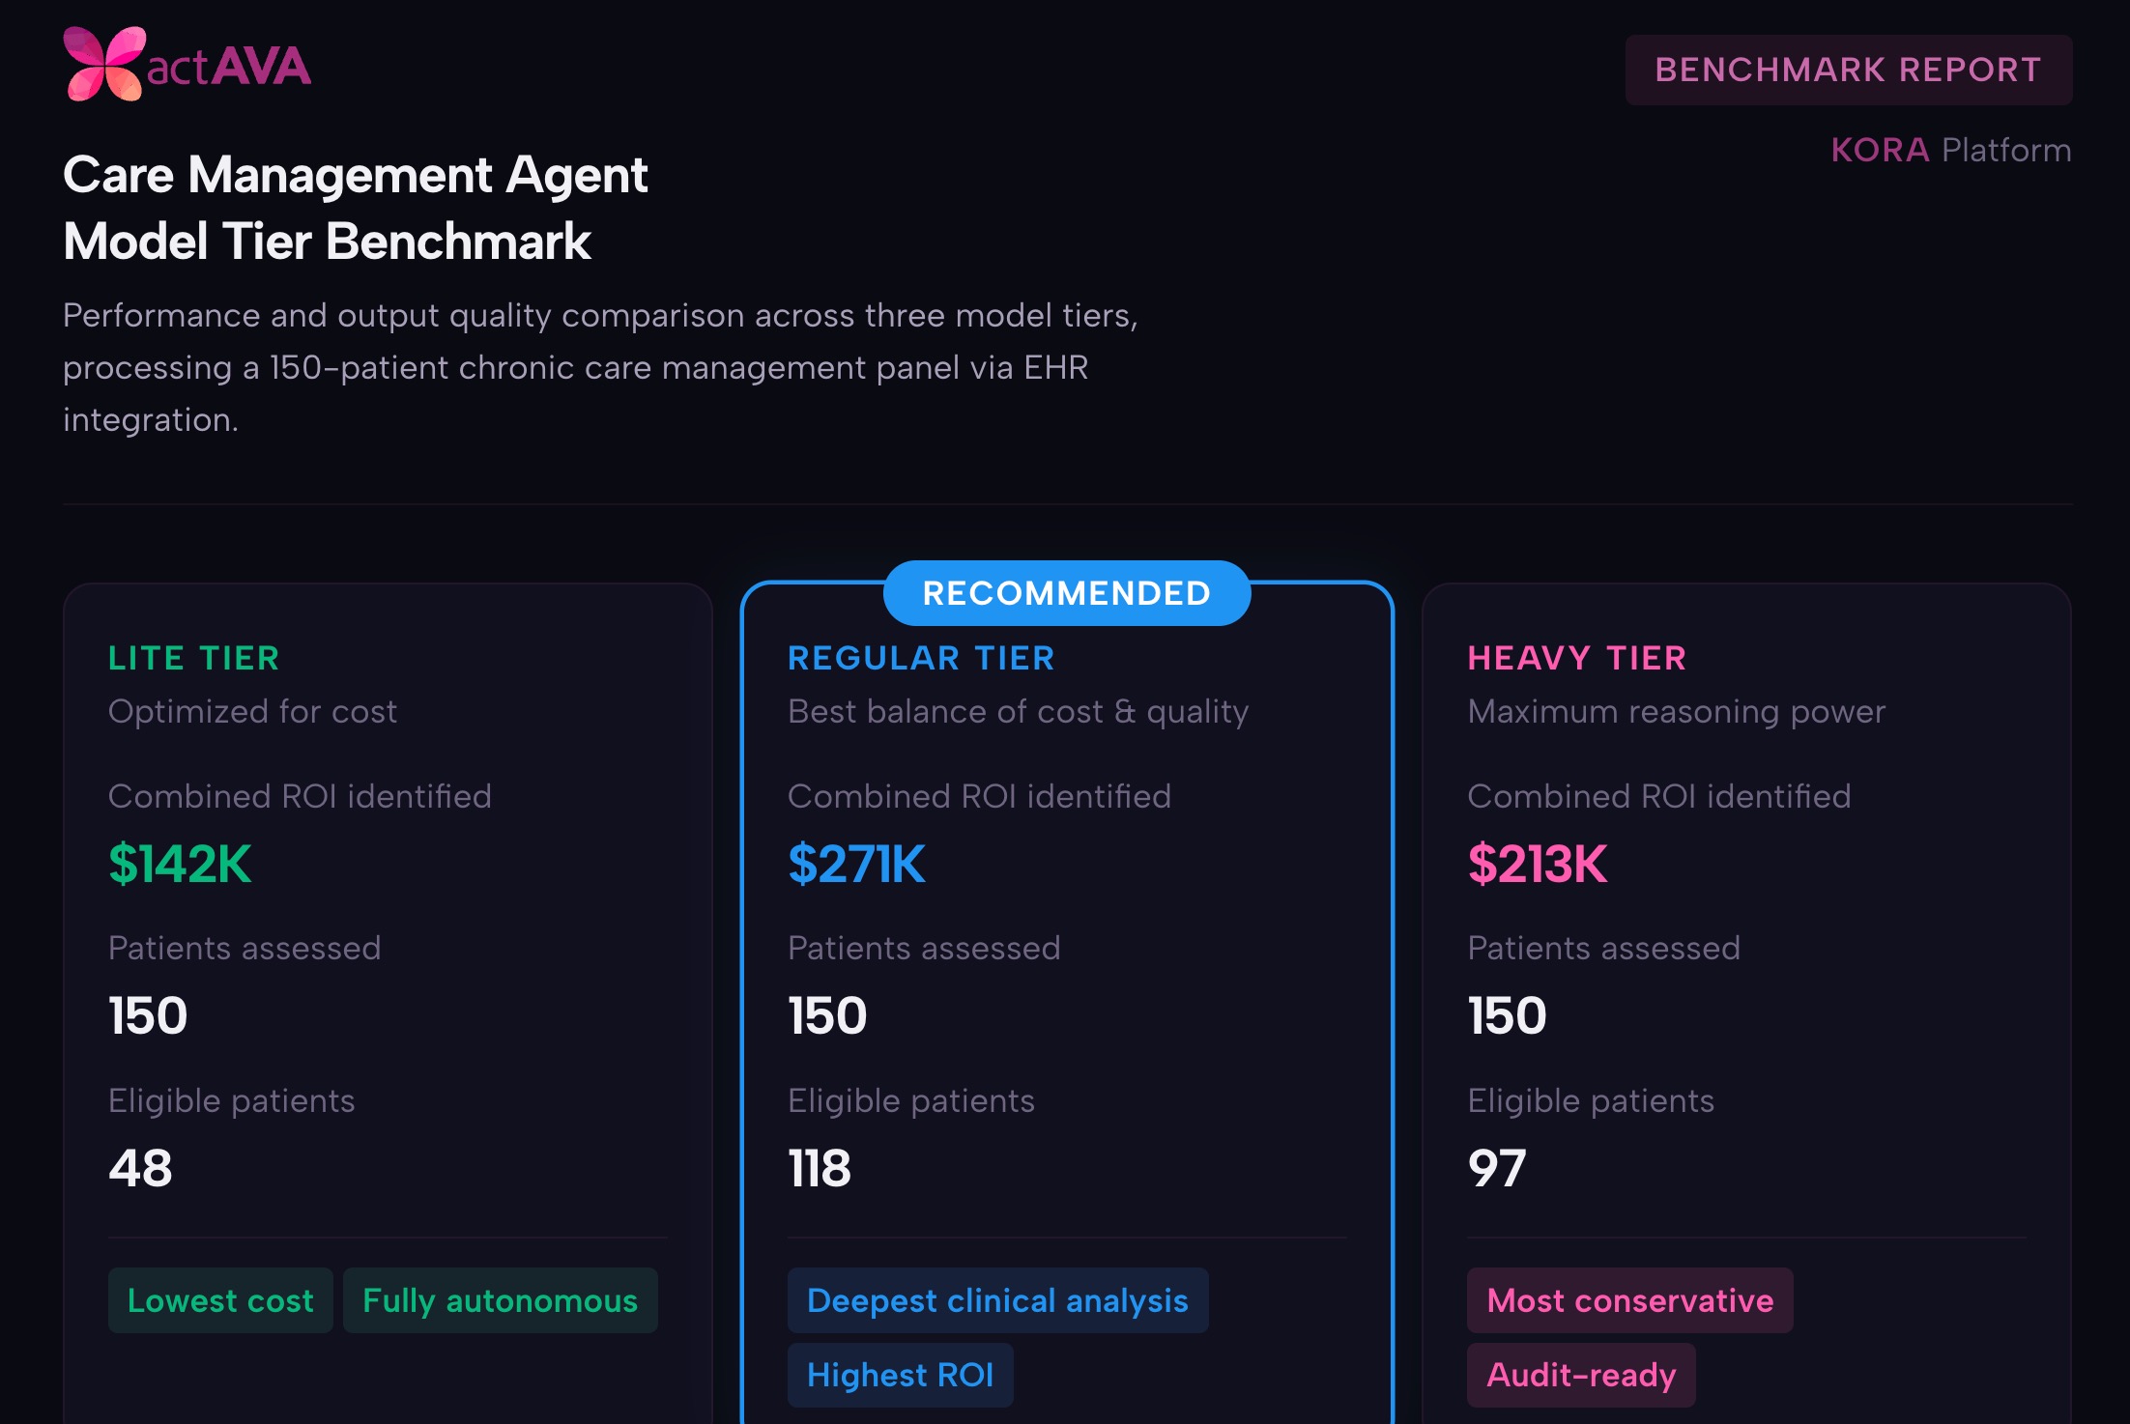This screenshot has width=2130, height=1424.
Task: Click the KORA Platform label
Action: (x=1950, y=150)
